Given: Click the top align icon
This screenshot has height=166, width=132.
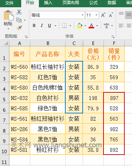Looking at the screenshot, I should [121, 13].
